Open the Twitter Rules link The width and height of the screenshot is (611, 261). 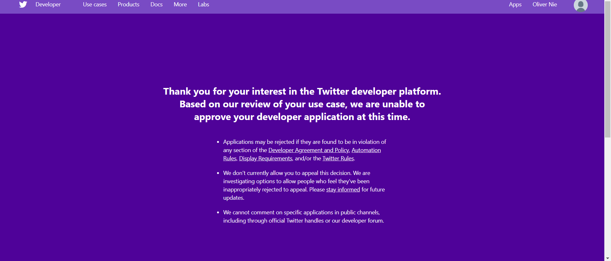[338, 158]
